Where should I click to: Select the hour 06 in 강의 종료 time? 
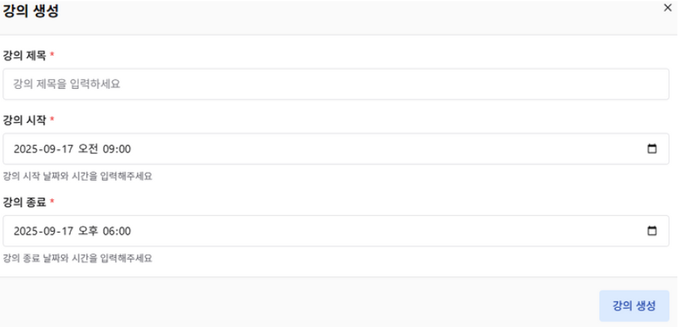click(x=111, y=231)
